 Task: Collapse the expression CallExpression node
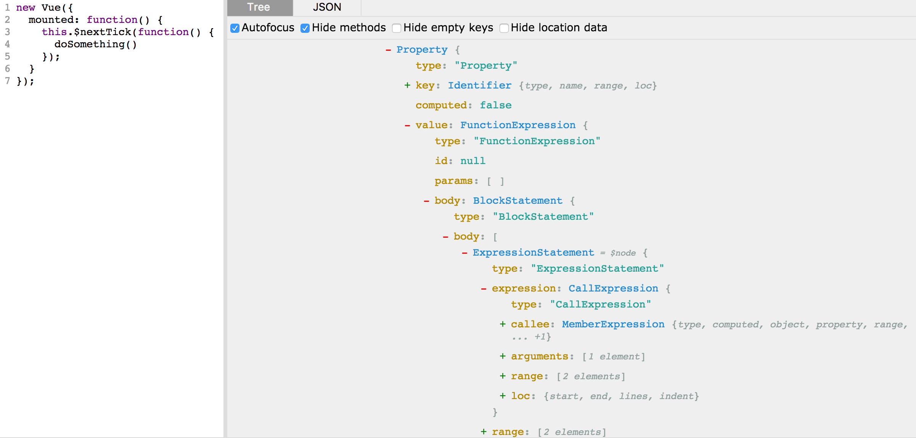(x=484, y=288)
